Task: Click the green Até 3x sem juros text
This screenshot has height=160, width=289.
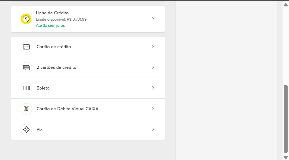Action: pyautogui.click(x=50, y=25)
